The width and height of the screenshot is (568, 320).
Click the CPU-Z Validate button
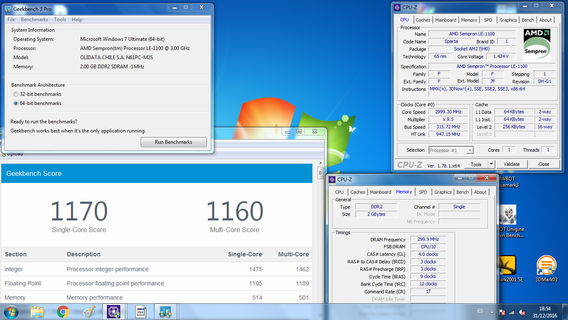click(x=511, y=164)
